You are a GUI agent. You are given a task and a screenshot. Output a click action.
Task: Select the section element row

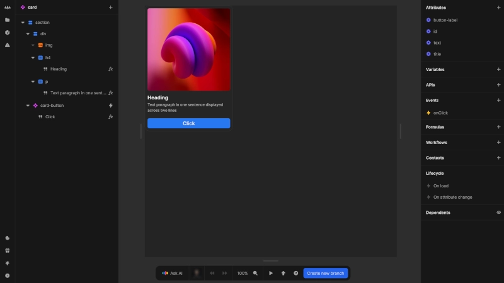click(67, 23)
